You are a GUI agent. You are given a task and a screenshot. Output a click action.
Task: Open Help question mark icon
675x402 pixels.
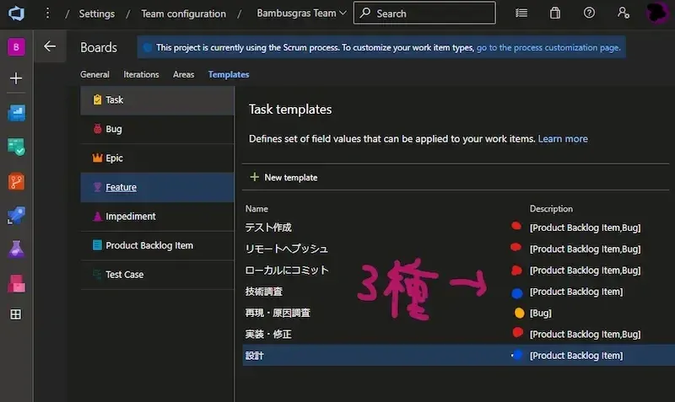pos(589,13)
